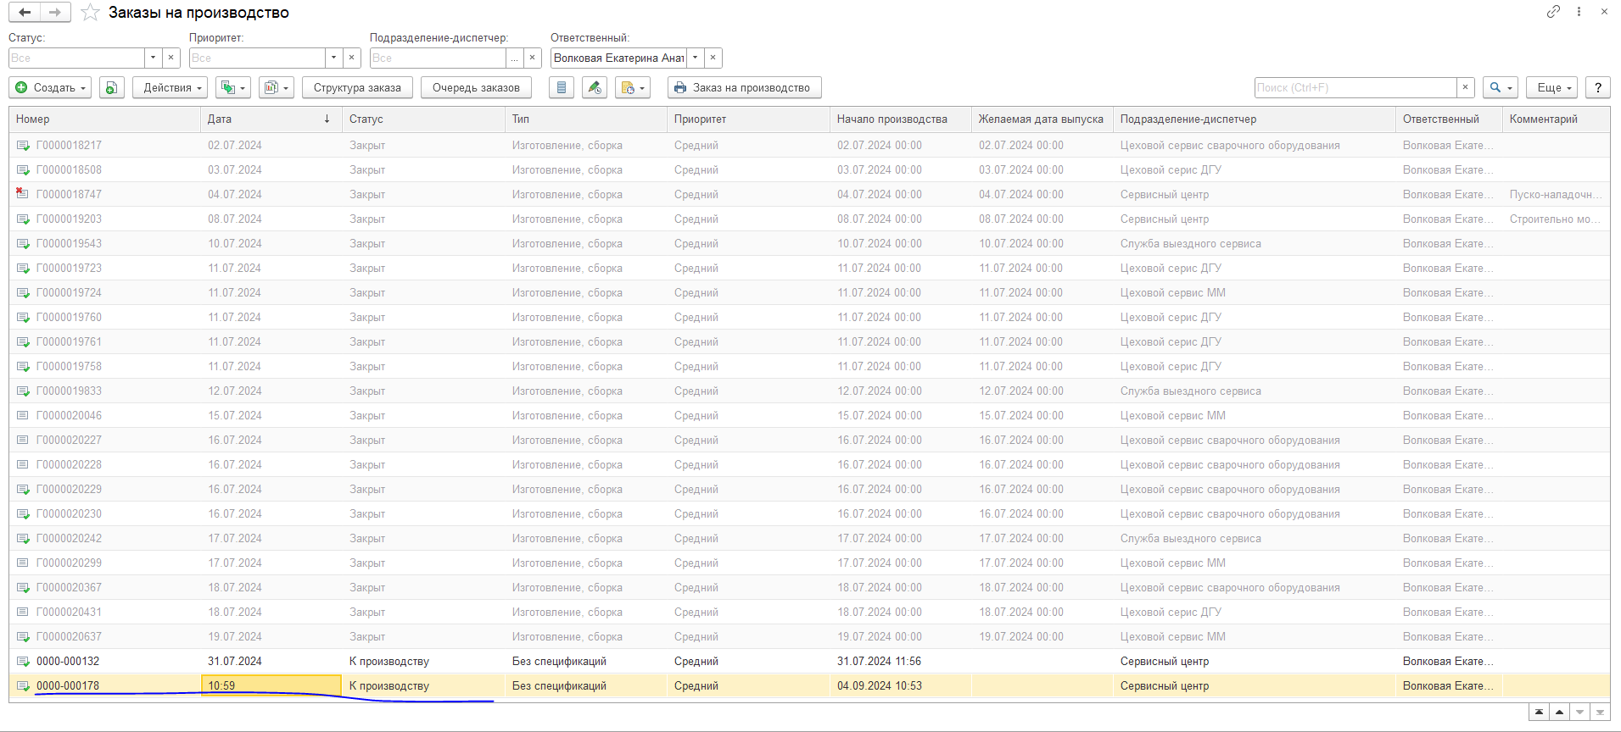Viewport: 1621px width, 732px height.
Task: Move down one page in list
Action: pos(1580,713)
